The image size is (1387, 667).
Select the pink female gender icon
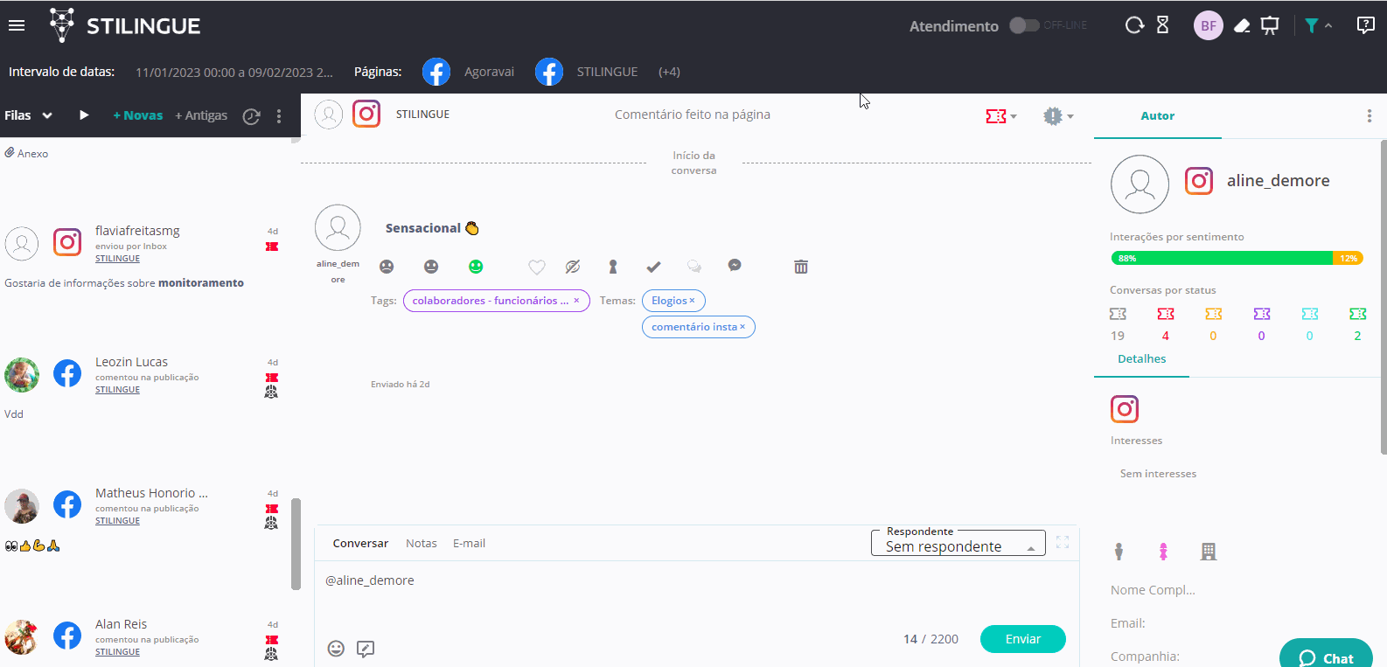click(x=1163, y=551)
